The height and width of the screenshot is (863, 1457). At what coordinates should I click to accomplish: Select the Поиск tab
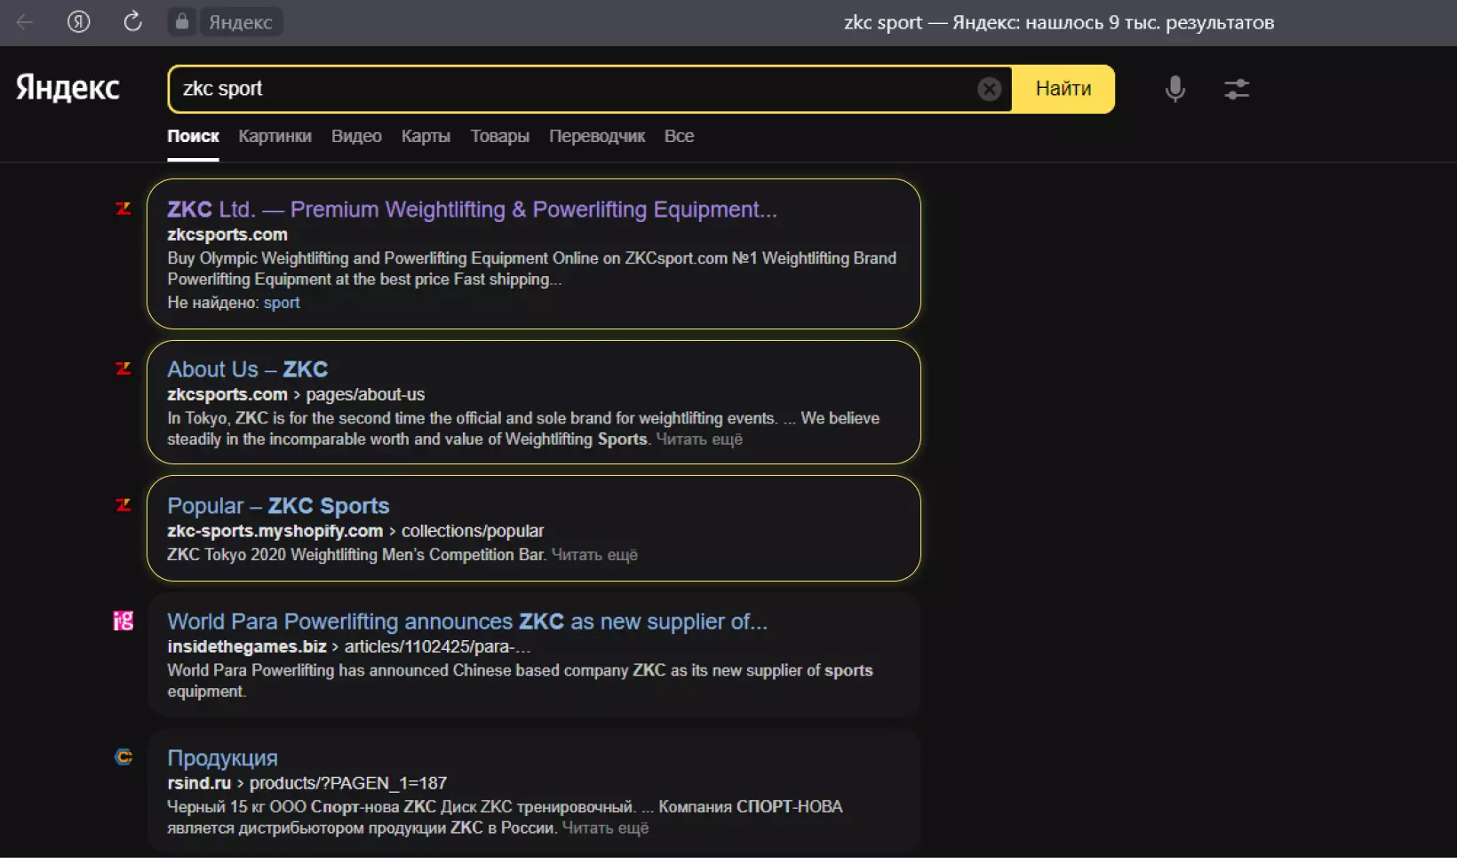pos(193,136)
